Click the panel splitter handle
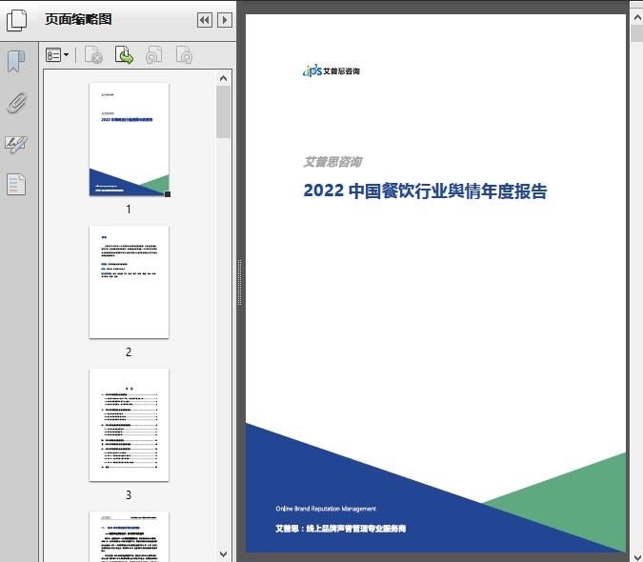643x562 pixels. (239, 282)
